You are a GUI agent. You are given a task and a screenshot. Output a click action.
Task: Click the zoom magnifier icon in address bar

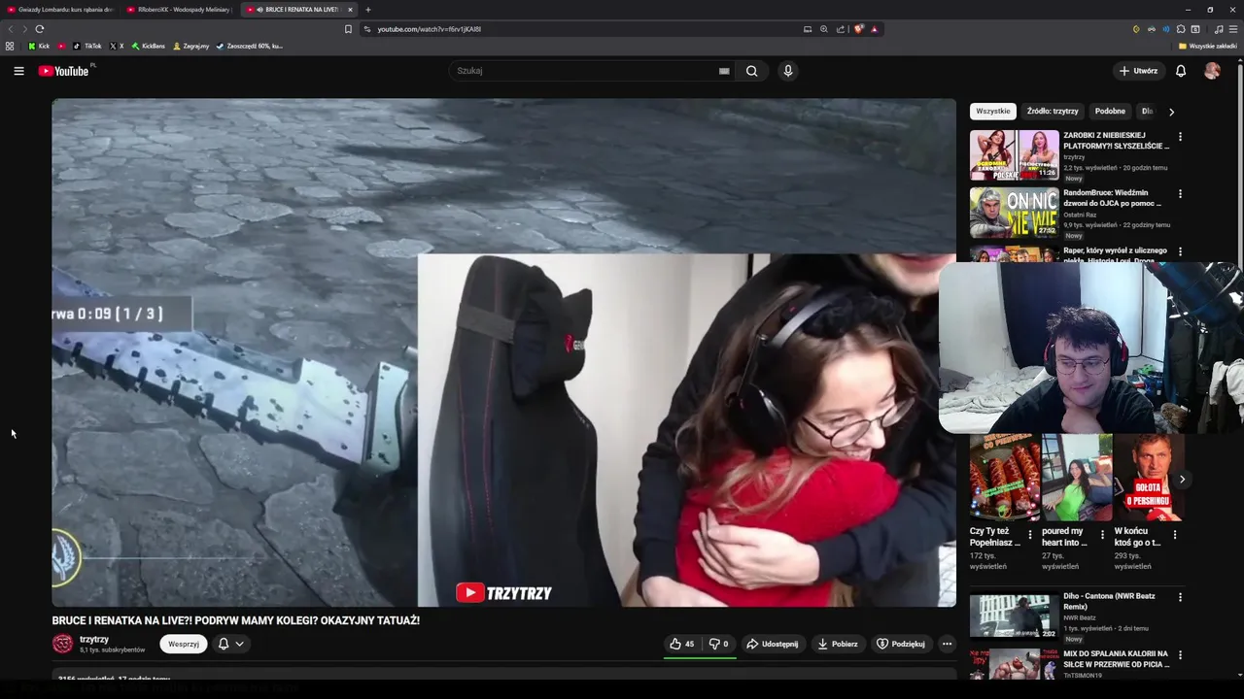824,29
